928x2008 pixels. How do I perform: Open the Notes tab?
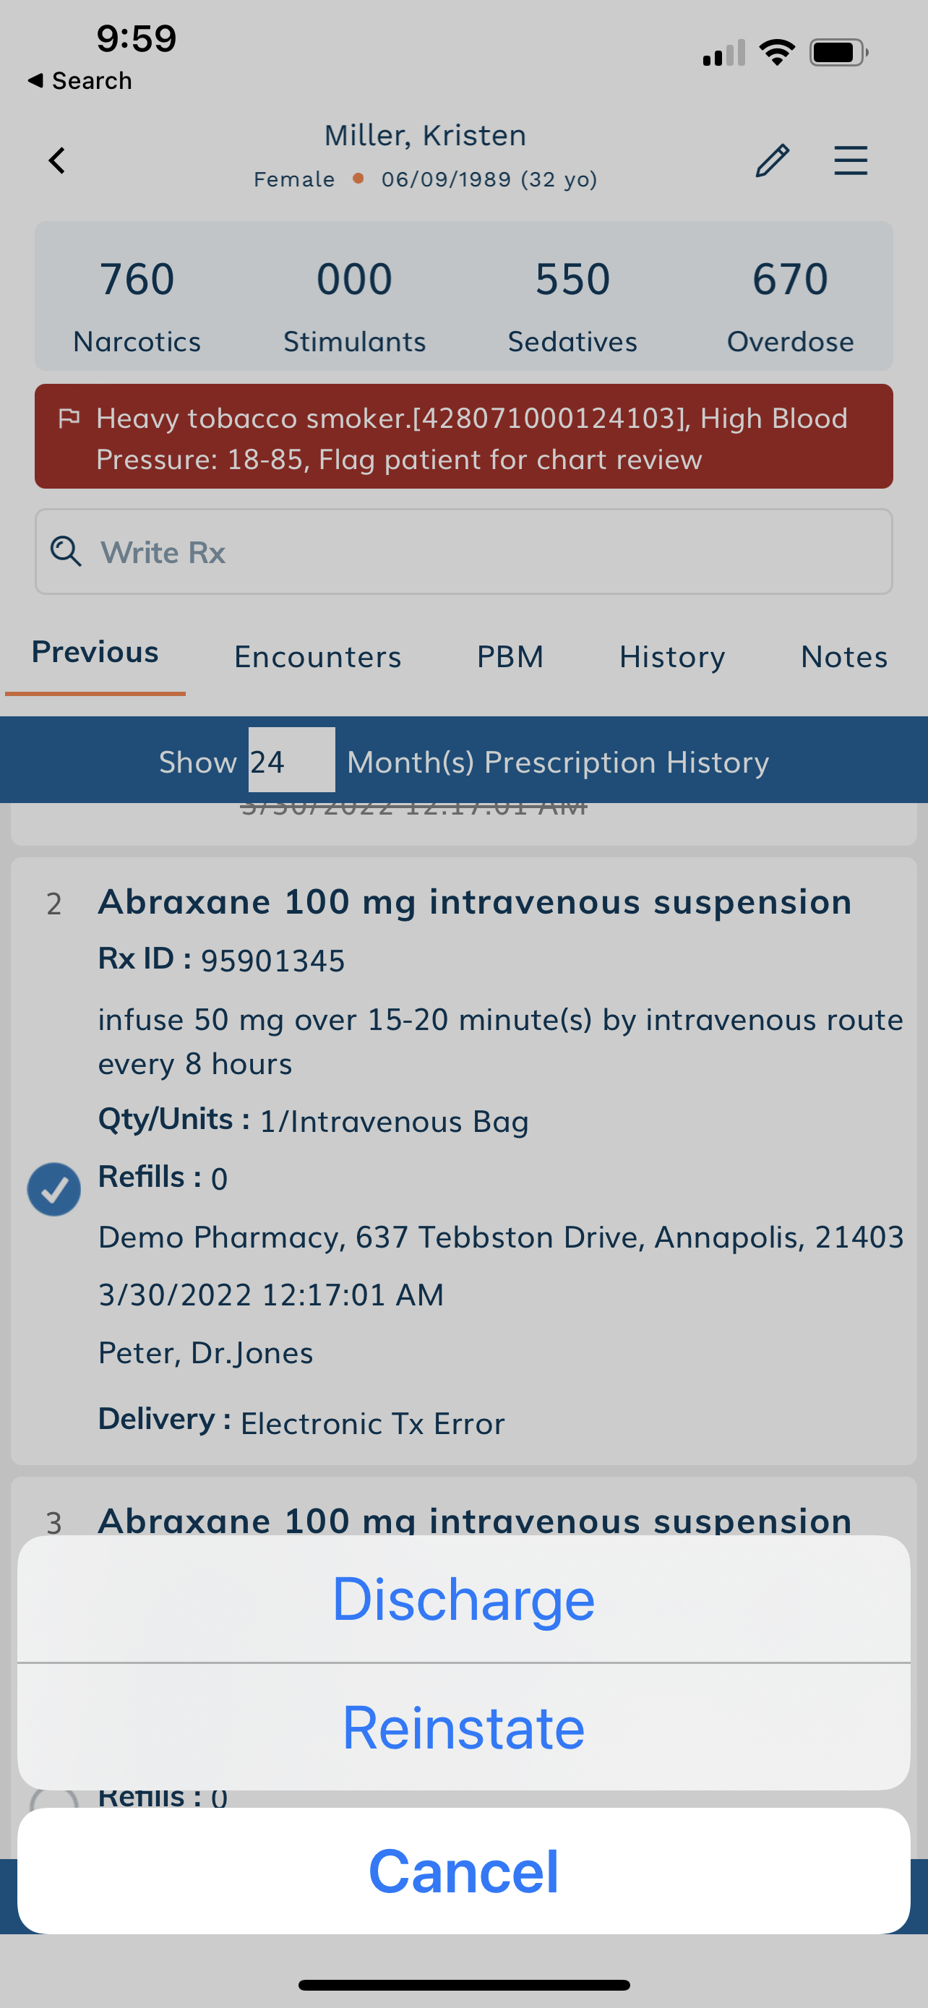click(x=845, y=656)
